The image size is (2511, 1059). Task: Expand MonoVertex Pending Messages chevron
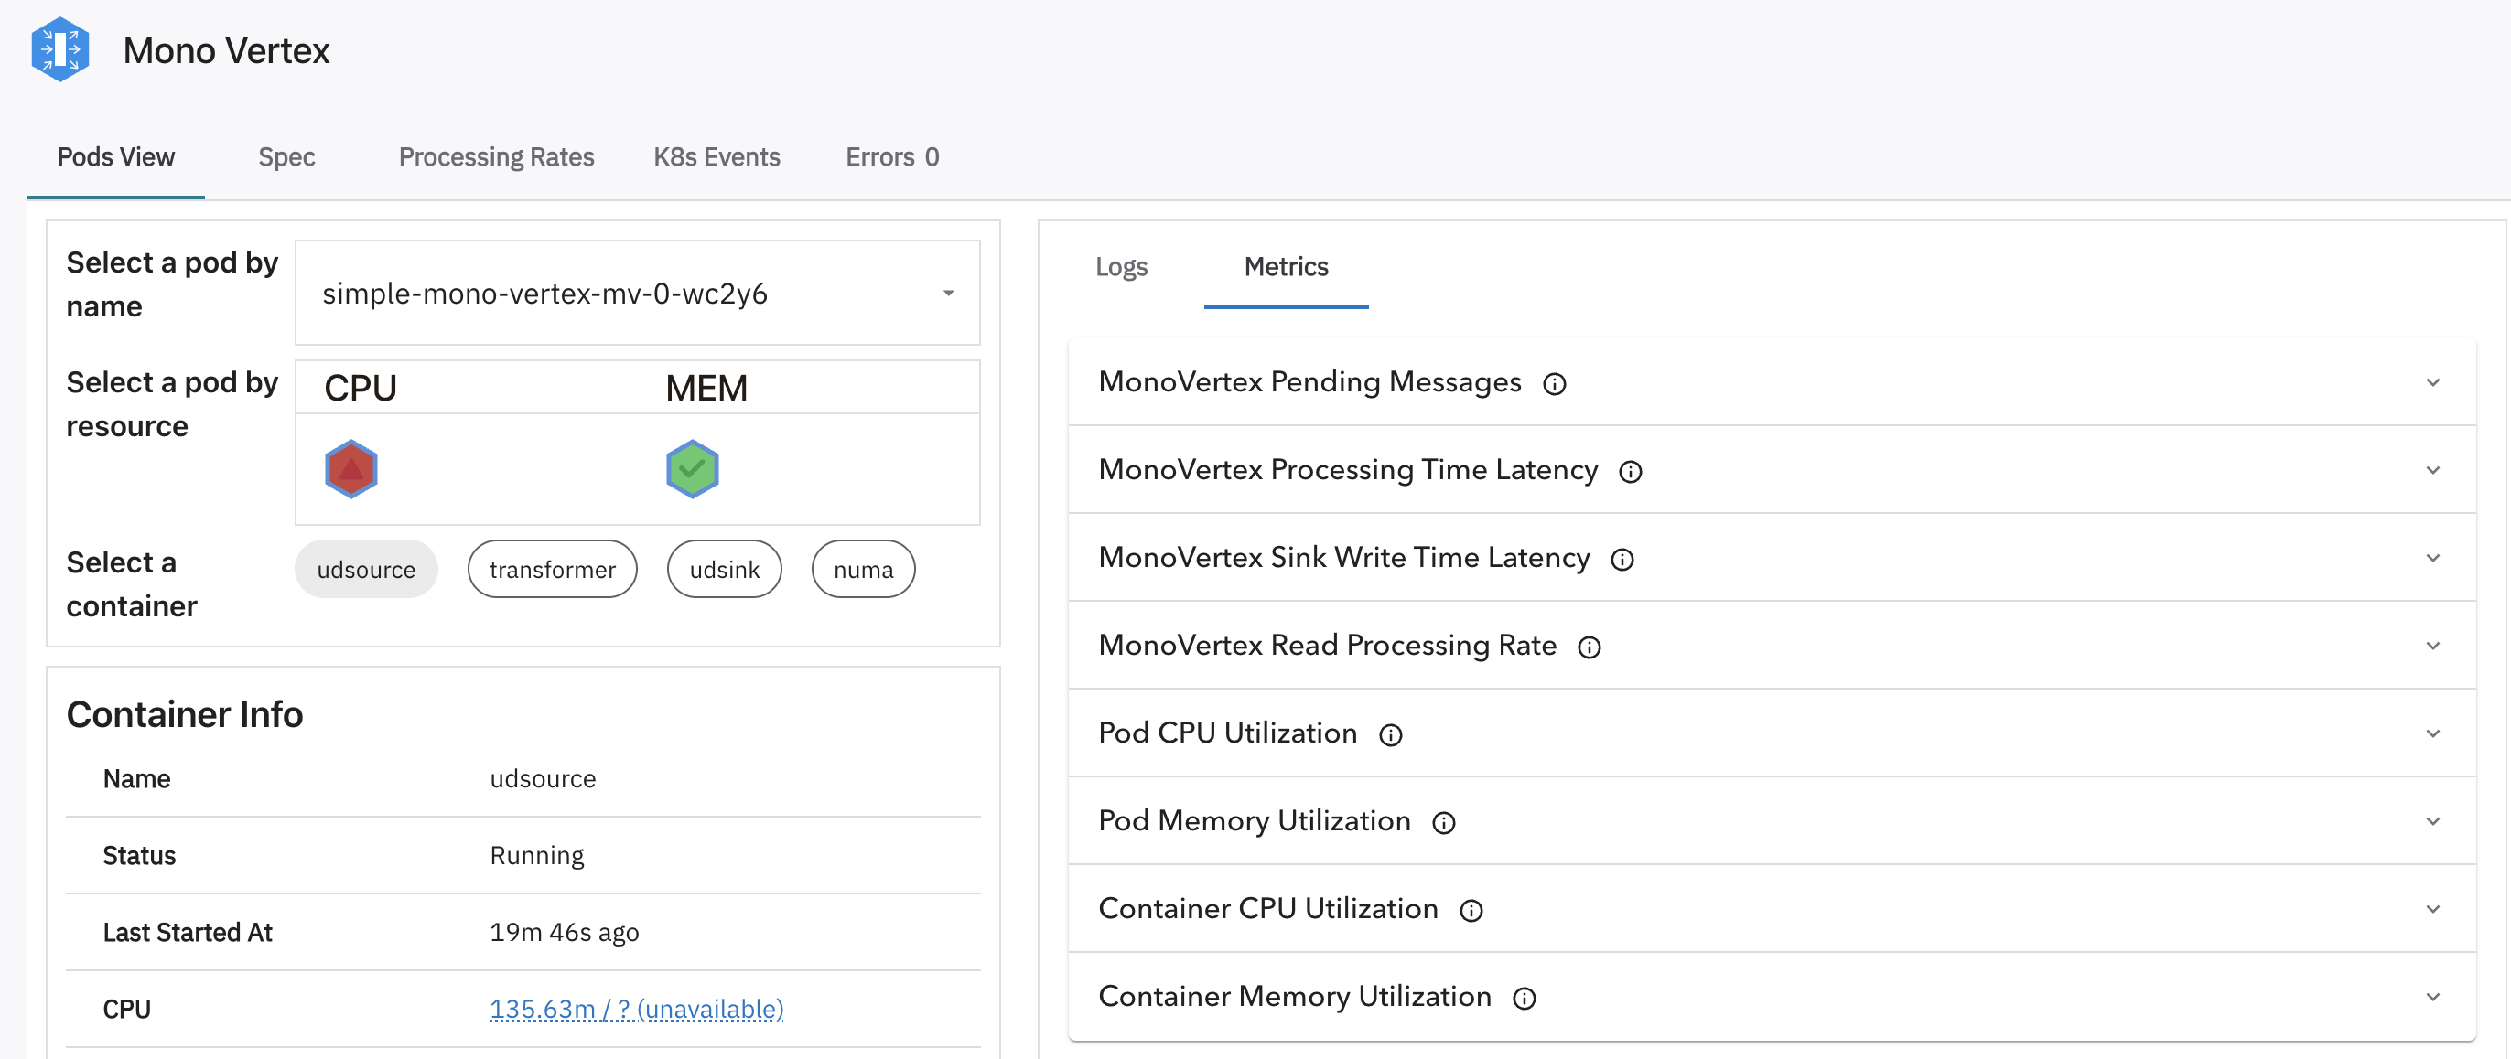2433,382
